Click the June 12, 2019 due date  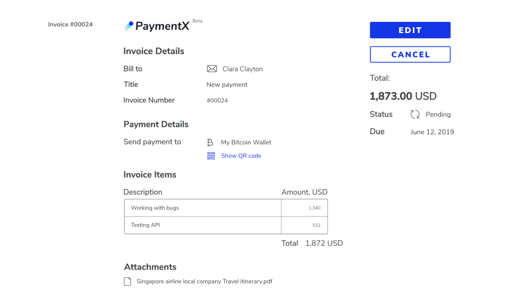click(432, 132)
